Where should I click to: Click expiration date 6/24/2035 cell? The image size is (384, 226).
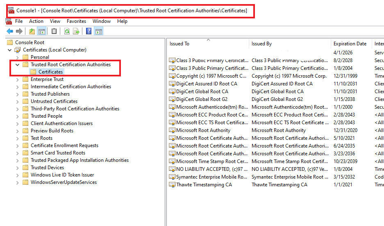344,146
